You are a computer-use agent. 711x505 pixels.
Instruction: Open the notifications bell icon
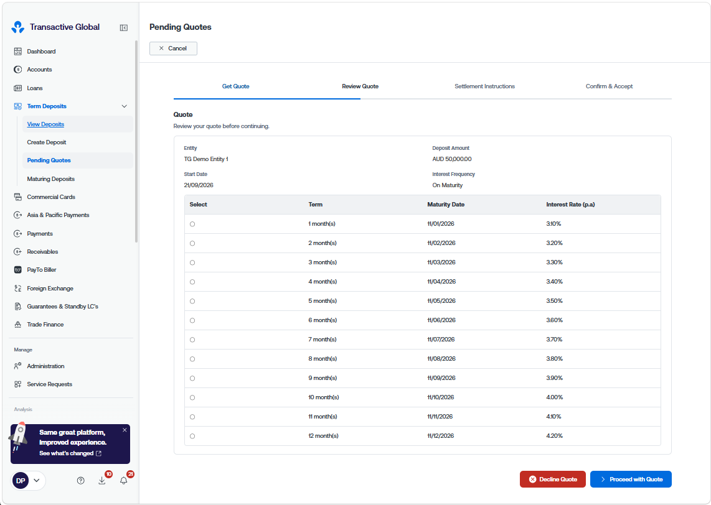[x=123, y=481]
